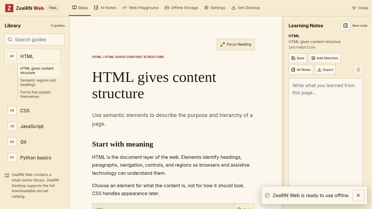Open the Docs tab
This screenshot has height=209, width=372.
click(x=80, y=8)
